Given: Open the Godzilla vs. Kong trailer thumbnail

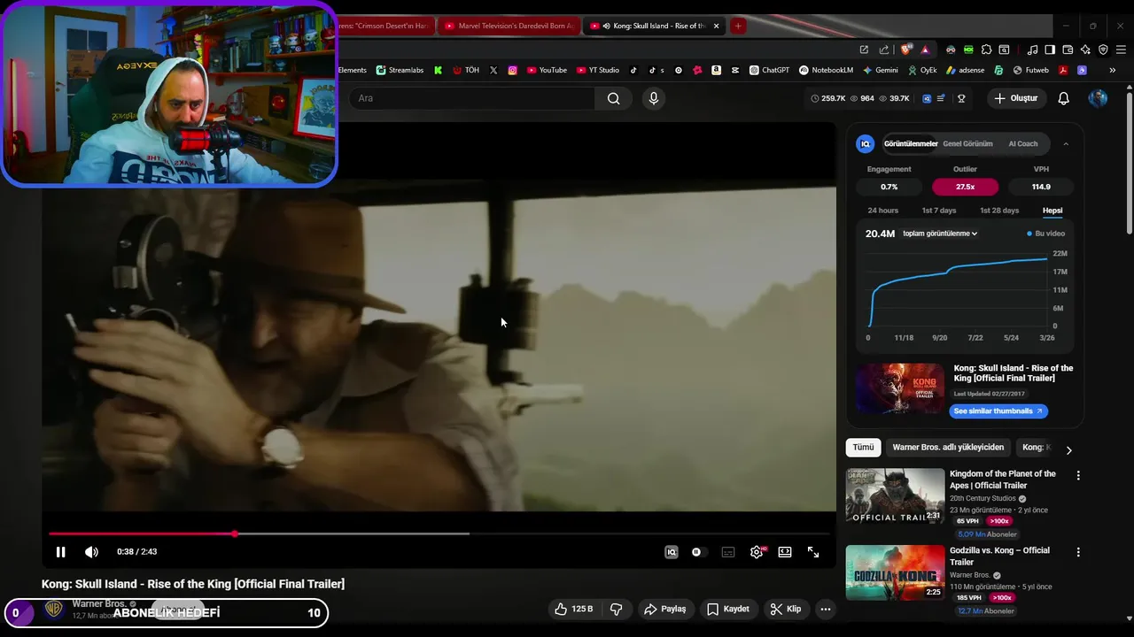Looking at the screenshot, I should (895, 572).
